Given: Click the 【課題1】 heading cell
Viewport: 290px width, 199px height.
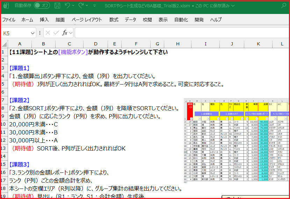Looking at the screenshot, I should click(20, 68).
